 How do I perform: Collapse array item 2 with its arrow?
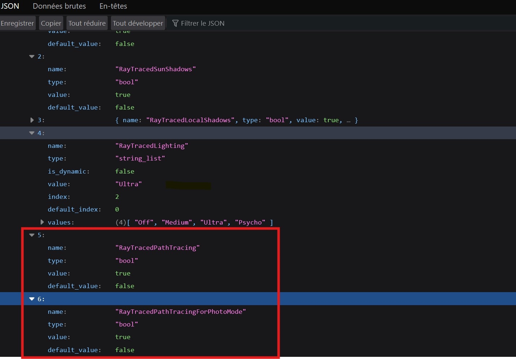[x=32, y=56]
